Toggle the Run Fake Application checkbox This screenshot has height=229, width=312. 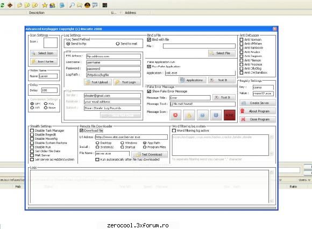(x=149, y=67)
